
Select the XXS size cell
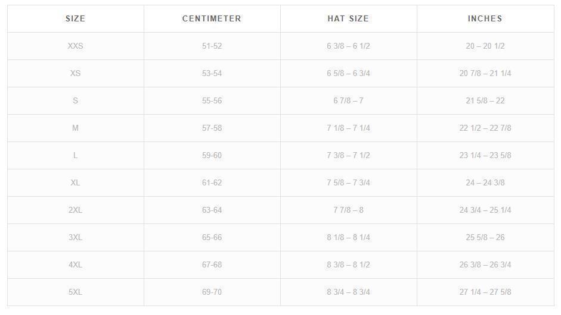[75, 46]
